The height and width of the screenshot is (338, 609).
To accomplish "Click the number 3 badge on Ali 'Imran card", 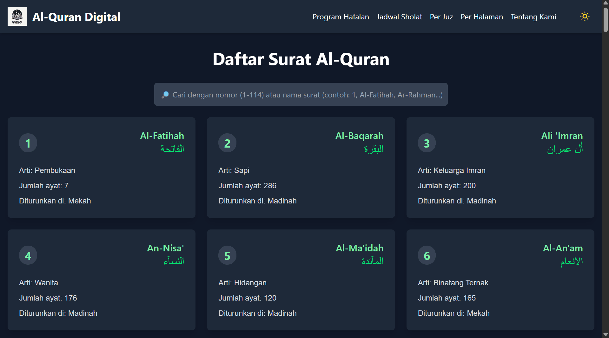I will point(427,143).
